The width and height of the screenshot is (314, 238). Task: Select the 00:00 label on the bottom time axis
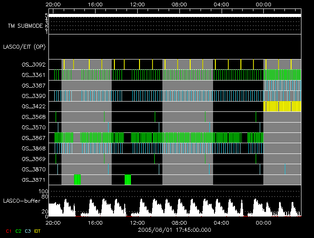263,221
